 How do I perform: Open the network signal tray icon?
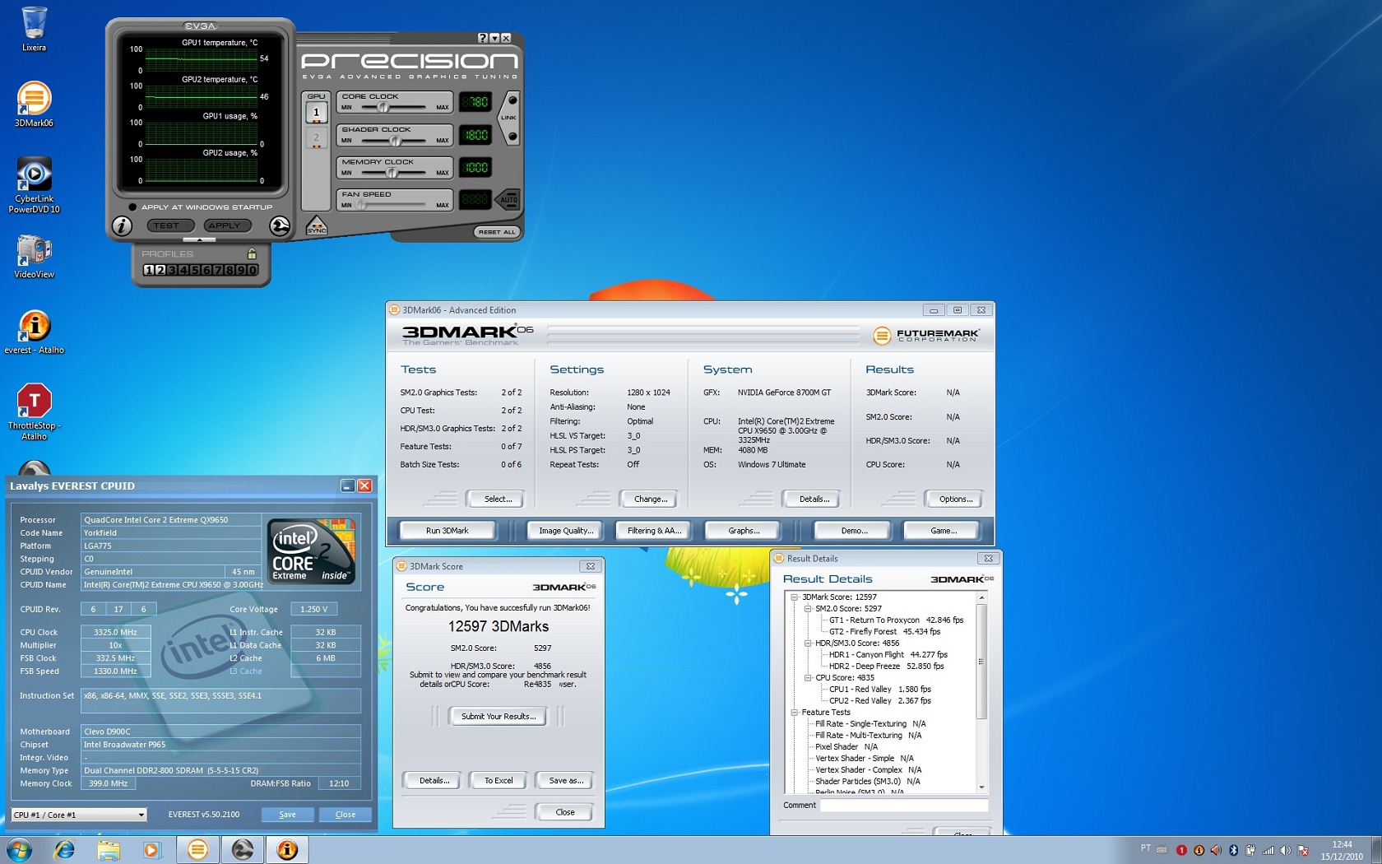[x=1268, y=850]
